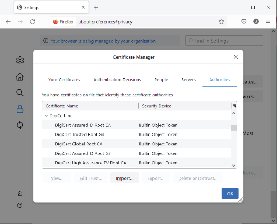Select DigiCert Trusted Root G4 row
Screen dimensions: 277x224
(137, 134)
